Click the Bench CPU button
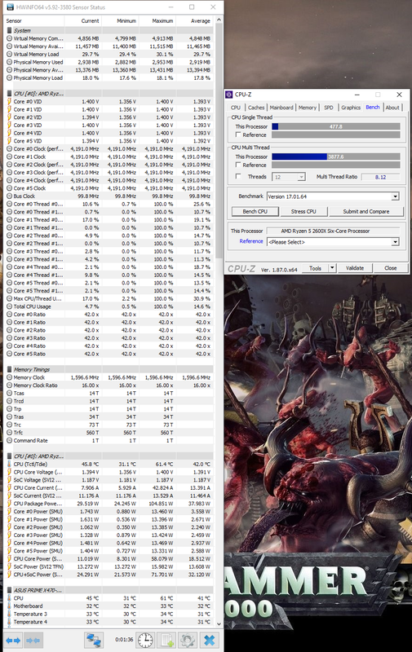The image size is (412, 652). point(255,211)
